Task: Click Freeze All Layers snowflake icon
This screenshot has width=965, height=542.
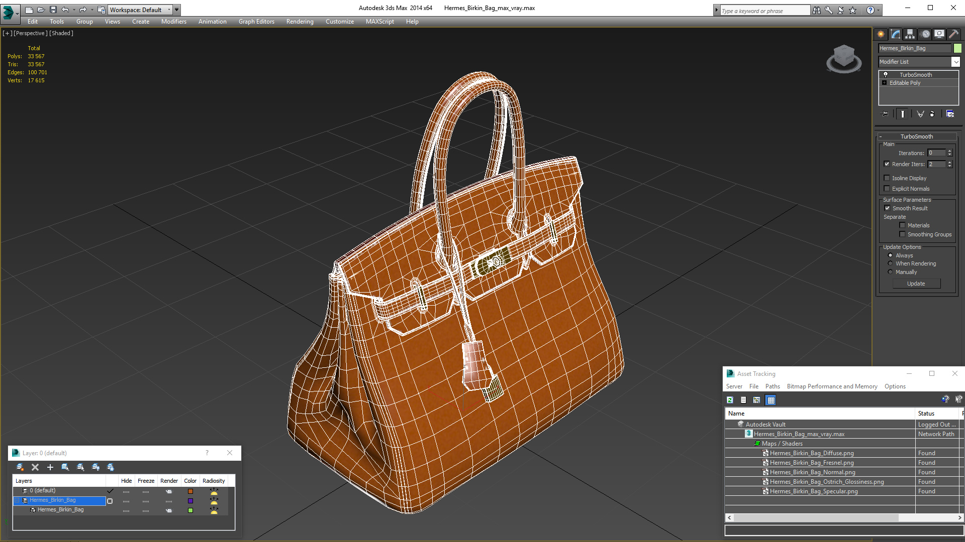Action: tap(111, 467)
